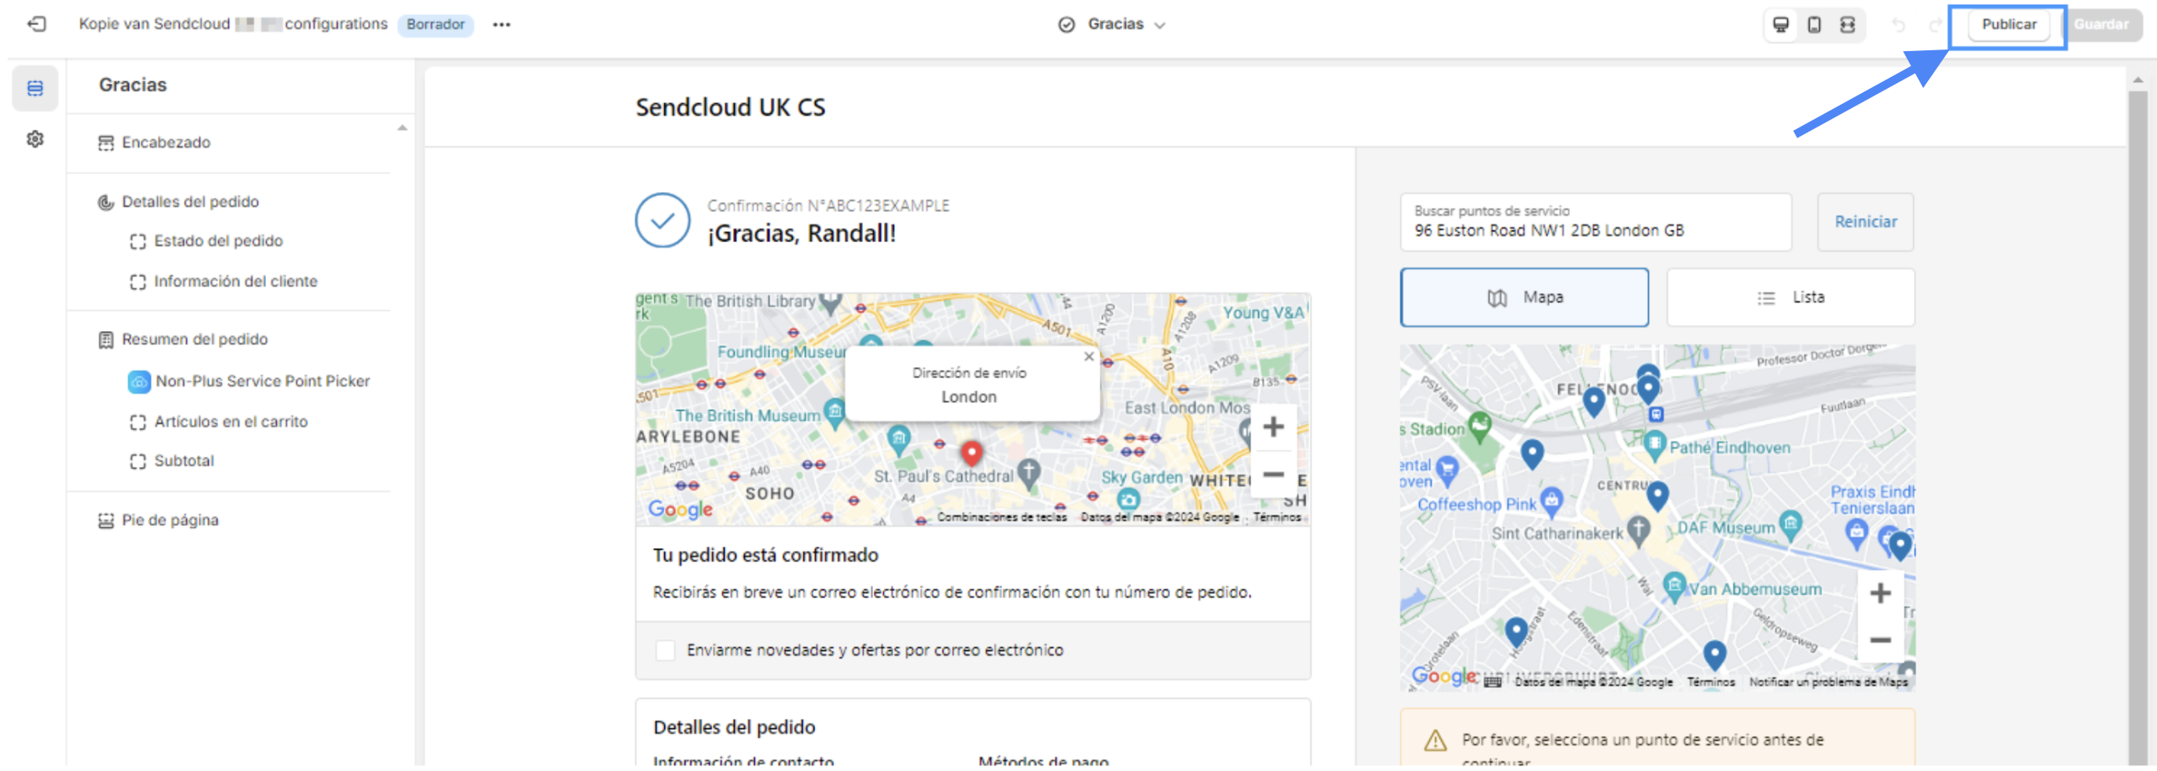The width and height of the screenshot is (2157, 771).
Task: Click the Encabezado section icon
Action: 106,142
